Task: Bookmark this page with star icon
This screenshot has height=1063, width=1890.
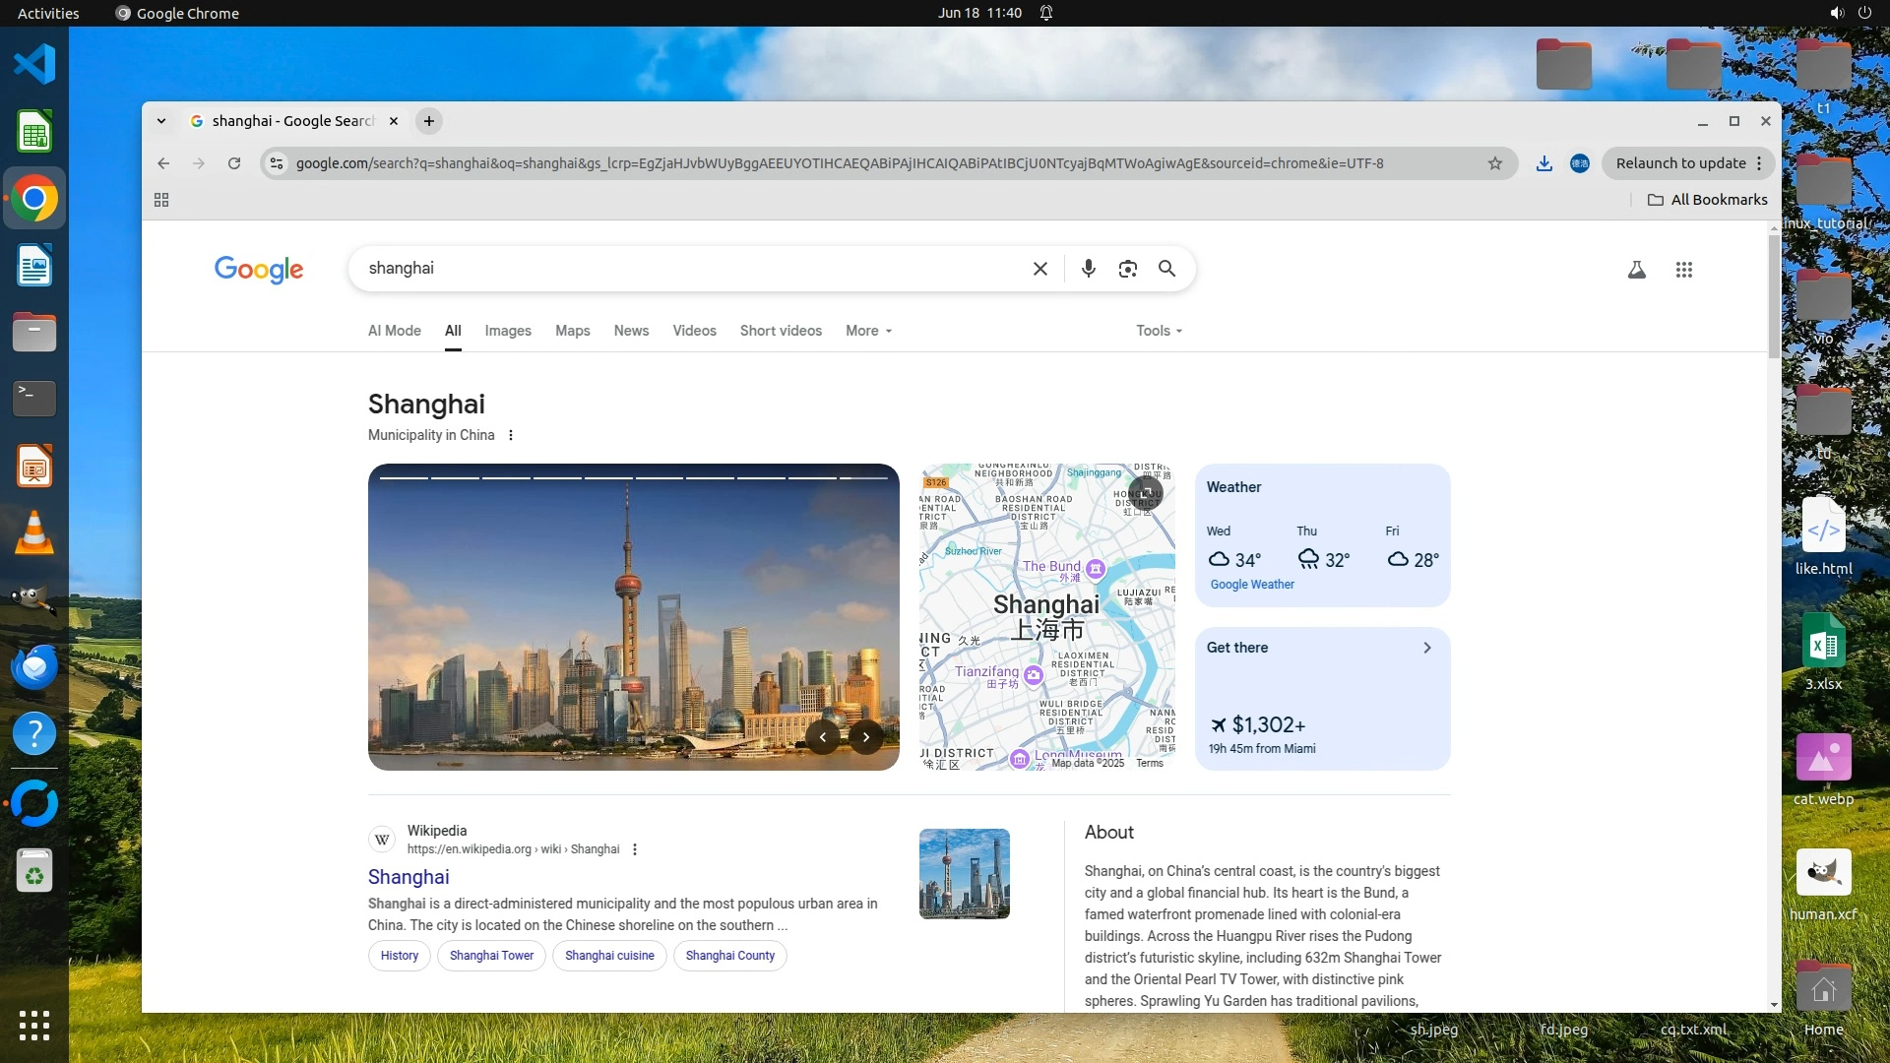Action: pos(1494,163)
